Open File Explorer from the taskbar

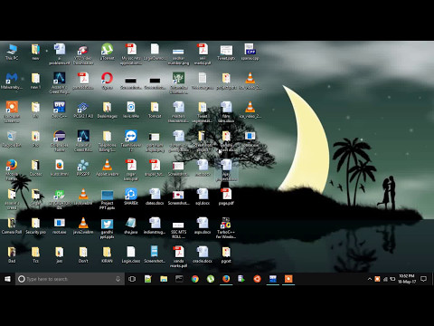[x=164, y=279]
